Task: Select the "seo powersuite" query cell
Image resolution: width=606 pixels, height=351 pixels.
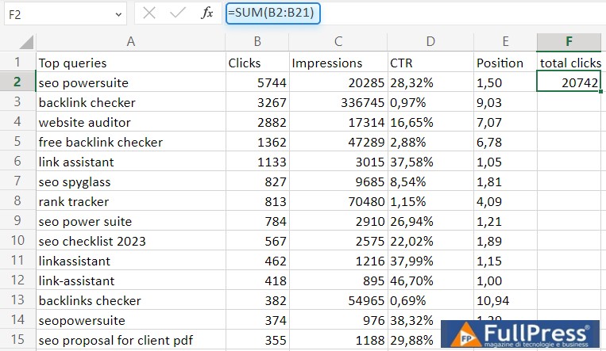Action: point(130,82)
